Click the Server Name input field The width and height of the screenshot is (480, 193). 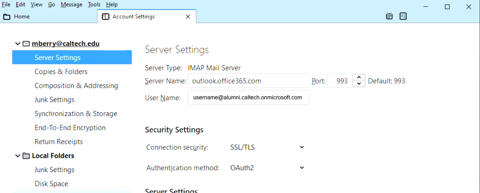tap(248, 81)
